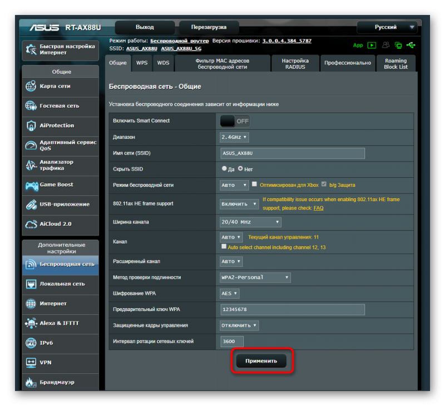The width and height of the screenshot is (445, 406).
Task: Open the Game Boost gamepad icon
Action: click(32, 186)
